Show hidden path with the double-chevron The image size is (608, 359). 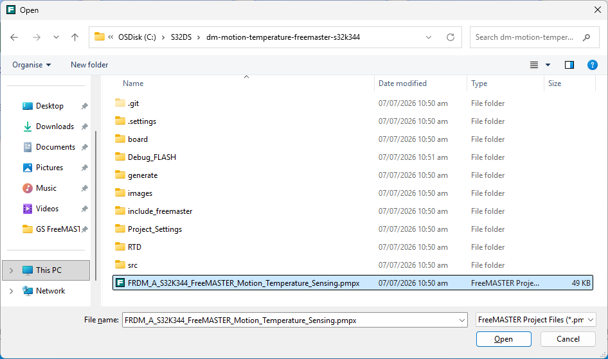(111, 37)
